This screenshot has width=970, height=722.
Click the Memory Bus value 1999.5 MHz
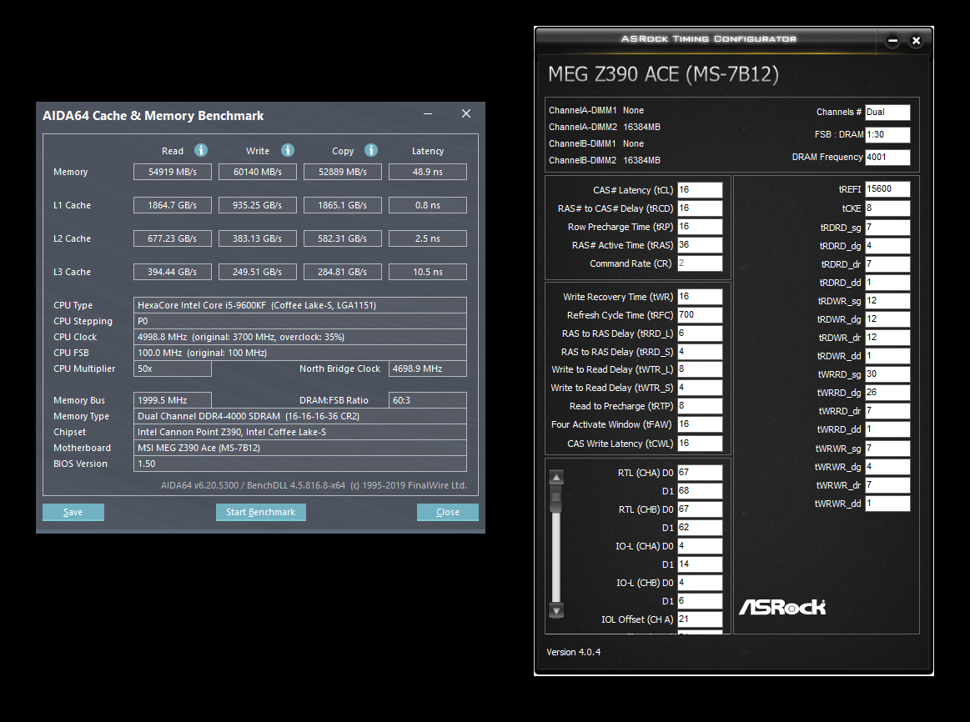[x=173, y=400]
